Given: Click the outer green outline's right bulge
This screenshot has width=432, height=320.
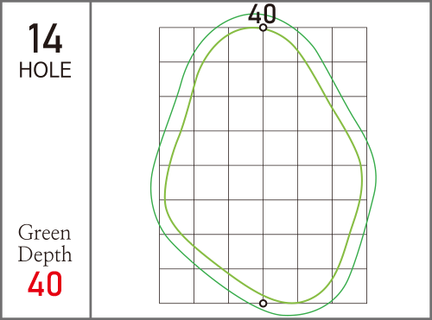Looking at the screenshot, I should [376, 175].
